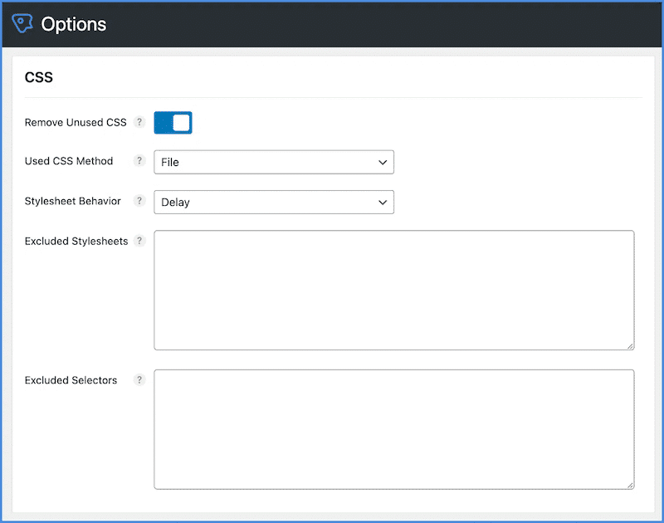
Task: Open Stylesheet Behavior dropdown showing Delay
Action: pyautogui.click(x=274, y=202)
